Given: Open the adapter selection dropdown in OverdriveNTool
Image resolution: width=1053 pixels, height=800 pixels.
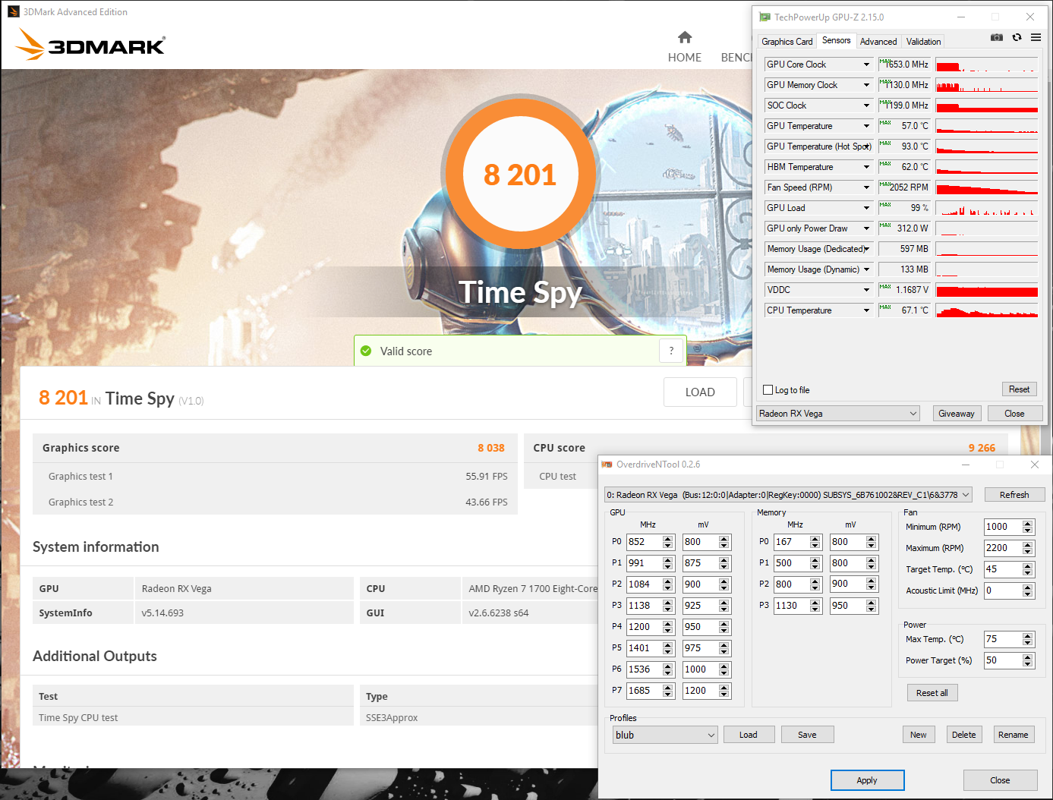Looking at the screenshot, I should click(x=789, y=495).
